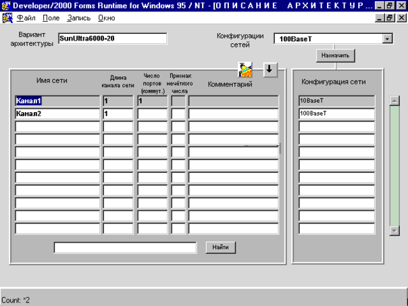Select 10BaseT in network configuration list

coord(336,101)
